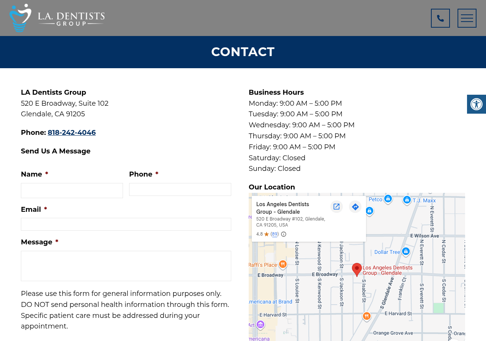Focus the Name input field
Viewport: 486px width, 341px height.
click(72, 191)
